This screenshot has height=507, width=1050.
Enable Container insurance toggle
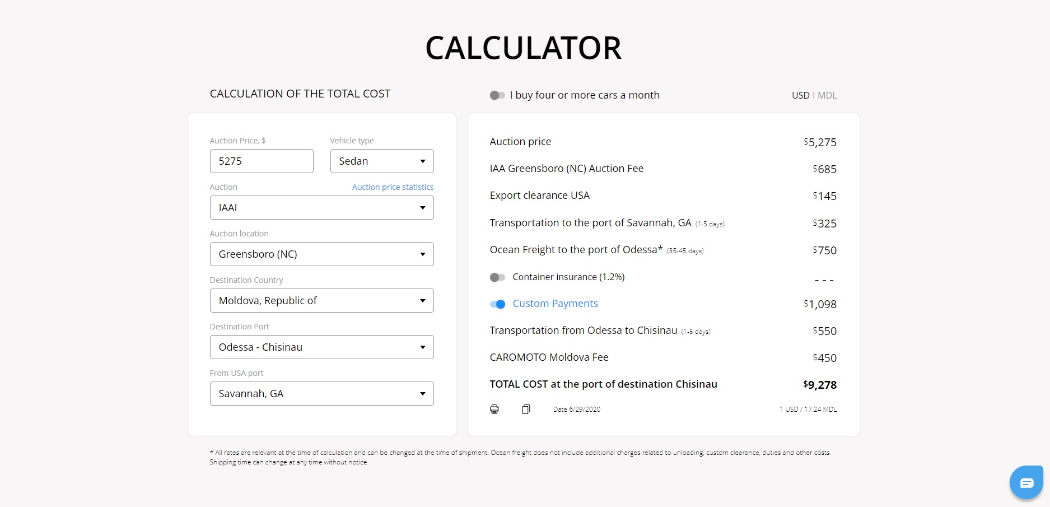coord(497,277)
